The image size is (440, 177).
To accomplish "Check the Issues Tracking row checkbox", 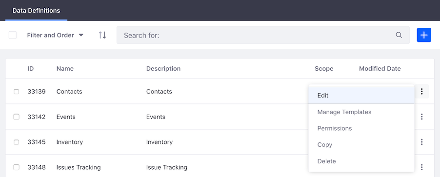I will pyautogui.click(x=16, y=167).
